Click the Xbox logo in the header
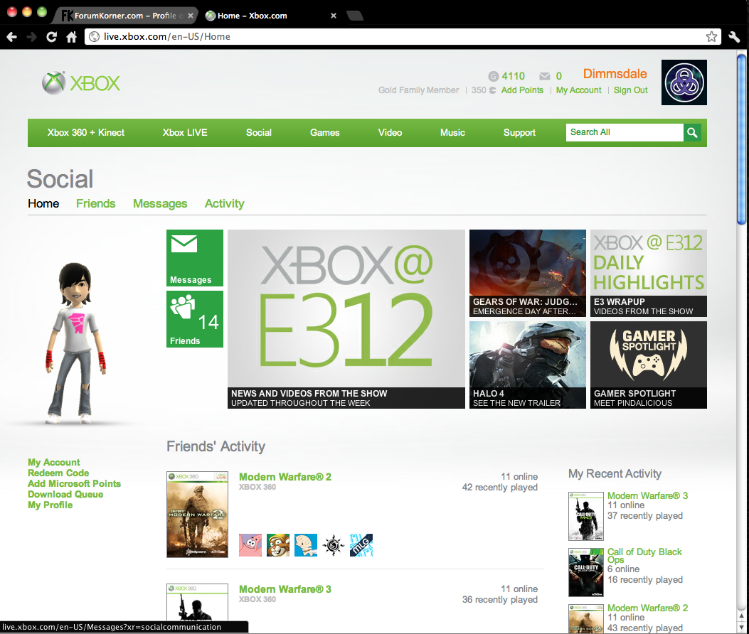The image size is (749, 634). pos(80,83)
